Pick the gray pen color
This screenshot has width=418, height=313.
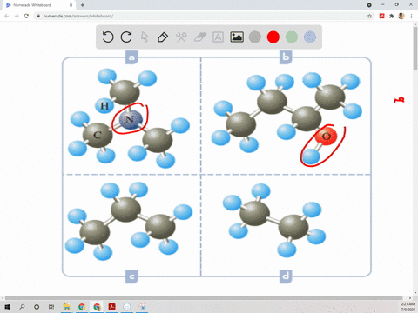[255, 37]
